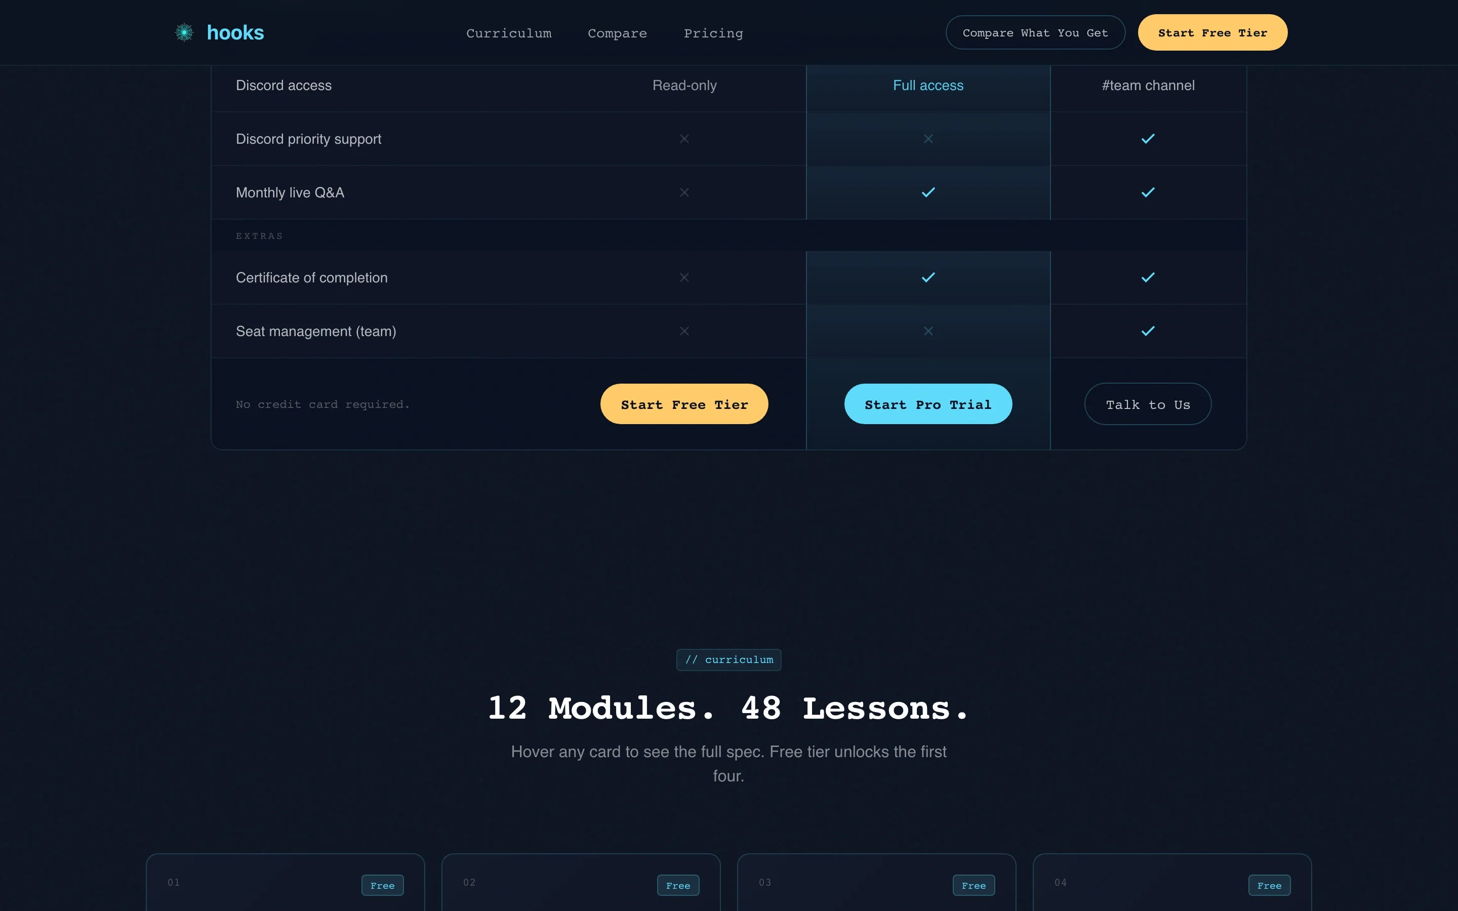Screen dimensions: 1458x911
Task: Click the Discord priority support pro-column cross
Action: [x=928, y=139]
